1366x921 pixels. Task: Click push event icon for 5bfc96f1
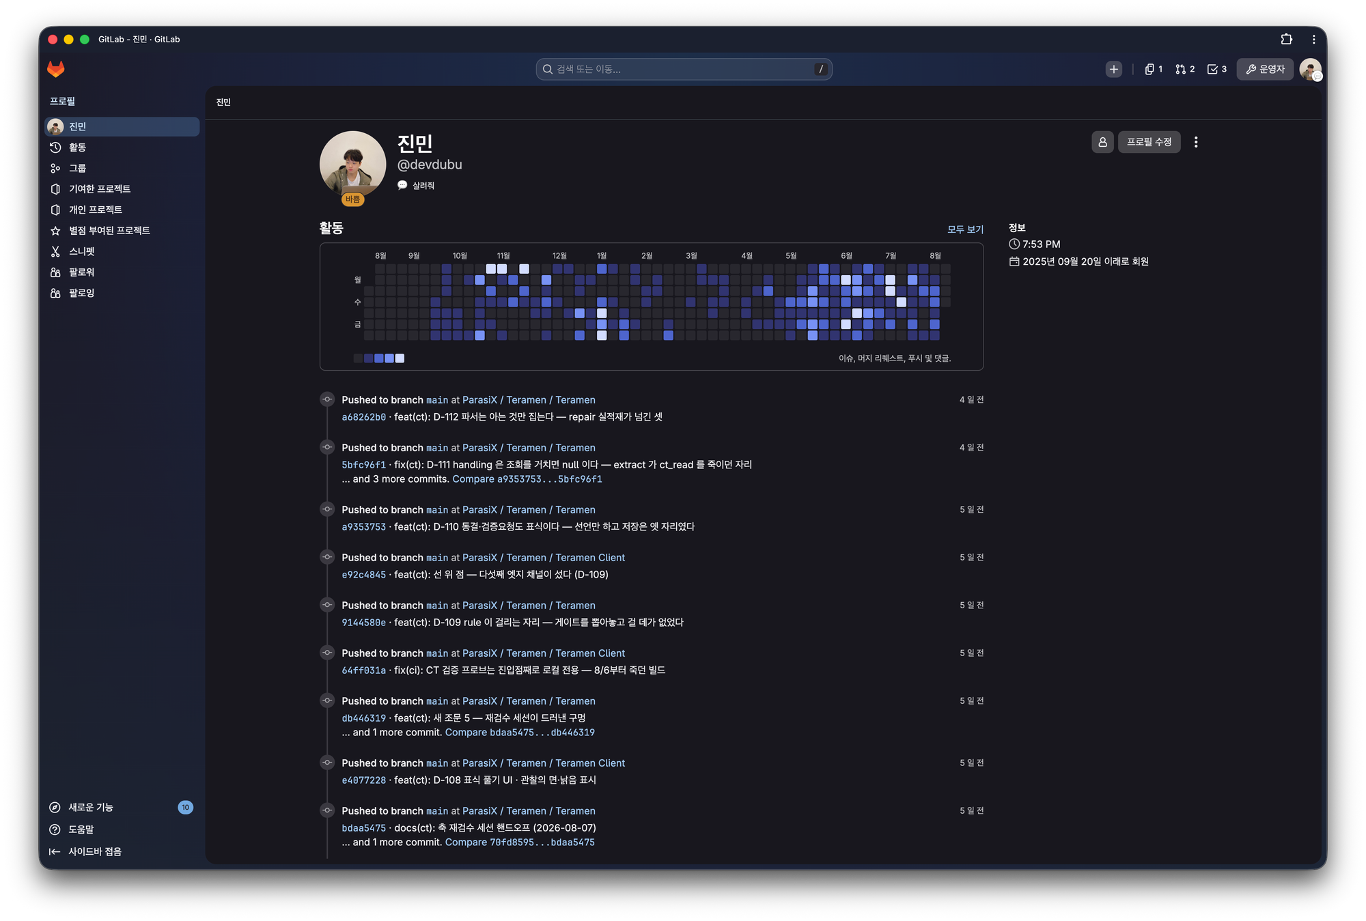coord(327,447)
